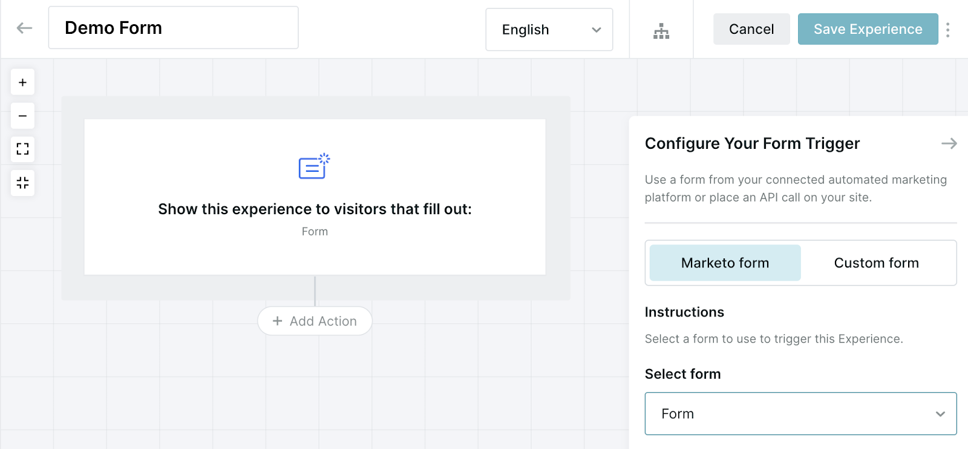The width and height of the screenshot is (968, 449).
Task: Zoom out with the minus icon
Action: (22, 116)
